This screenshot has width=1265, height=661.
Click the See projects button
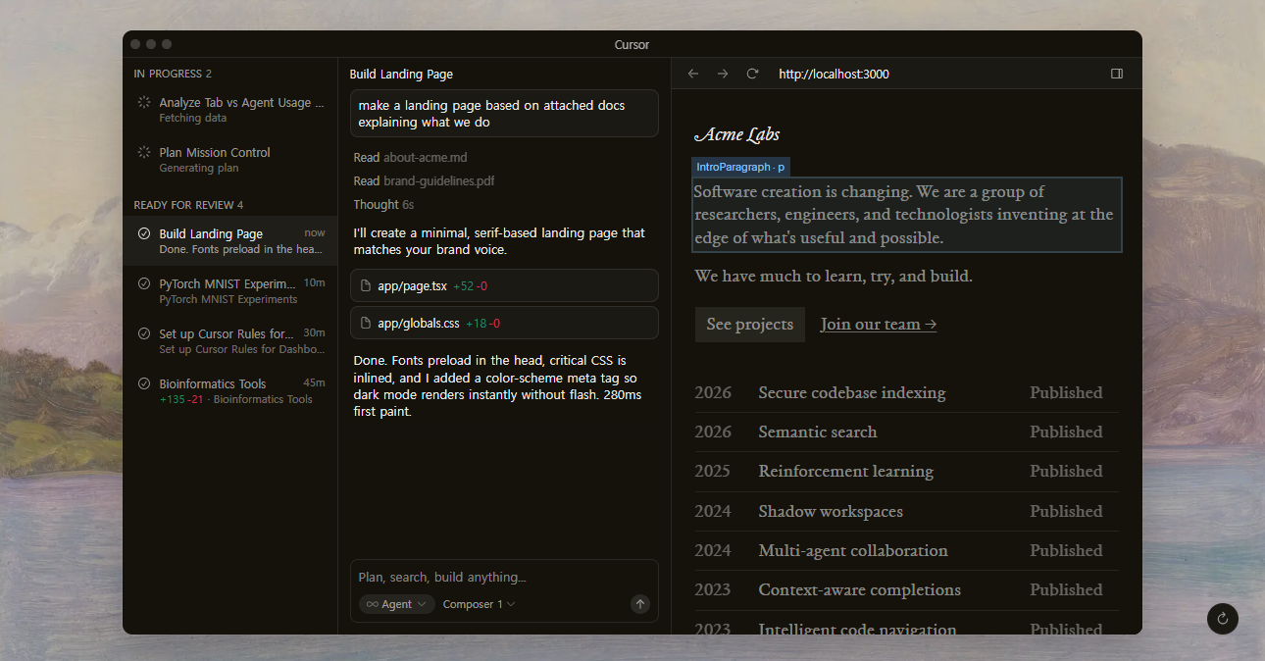[x=750, y=325]
